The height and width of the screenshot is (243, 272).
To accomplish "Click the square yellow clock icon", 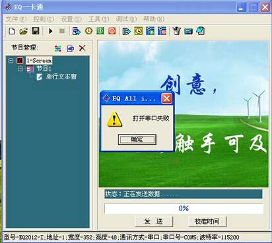I will coord(139,31).
